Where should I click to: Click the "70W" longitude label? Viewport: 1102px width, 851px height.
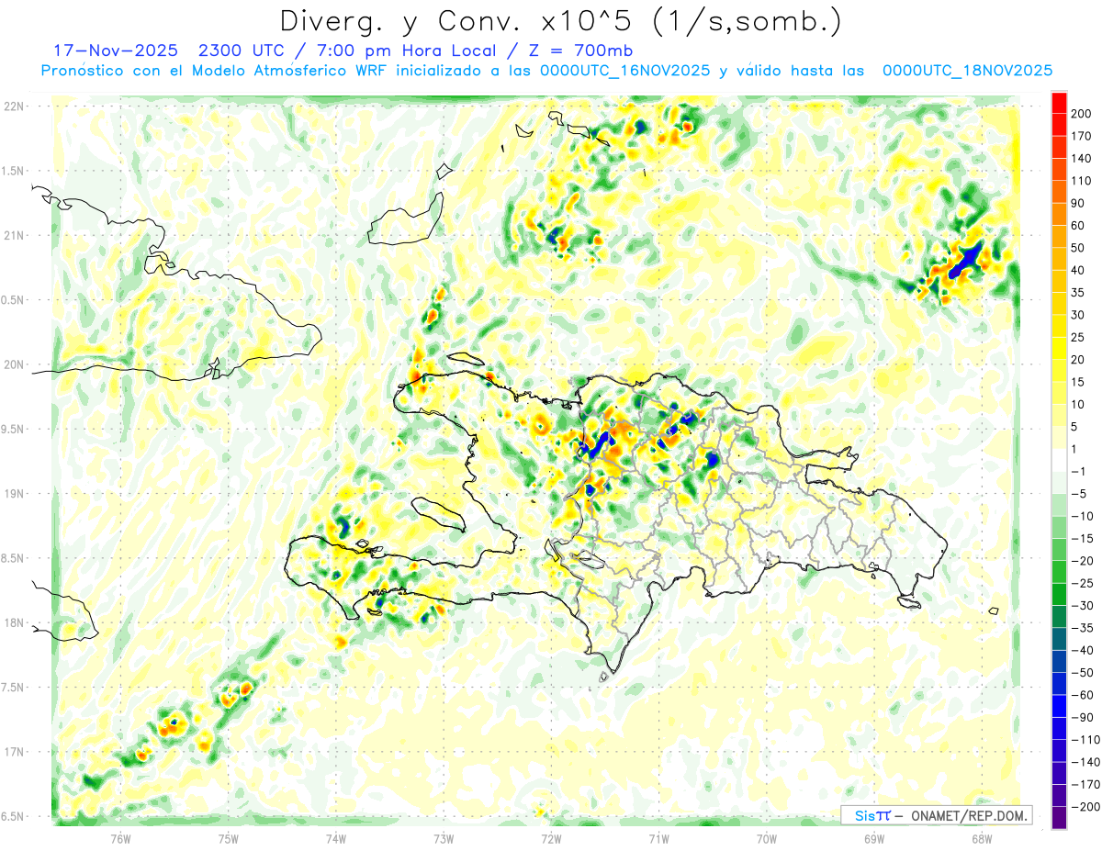[766, 838]
